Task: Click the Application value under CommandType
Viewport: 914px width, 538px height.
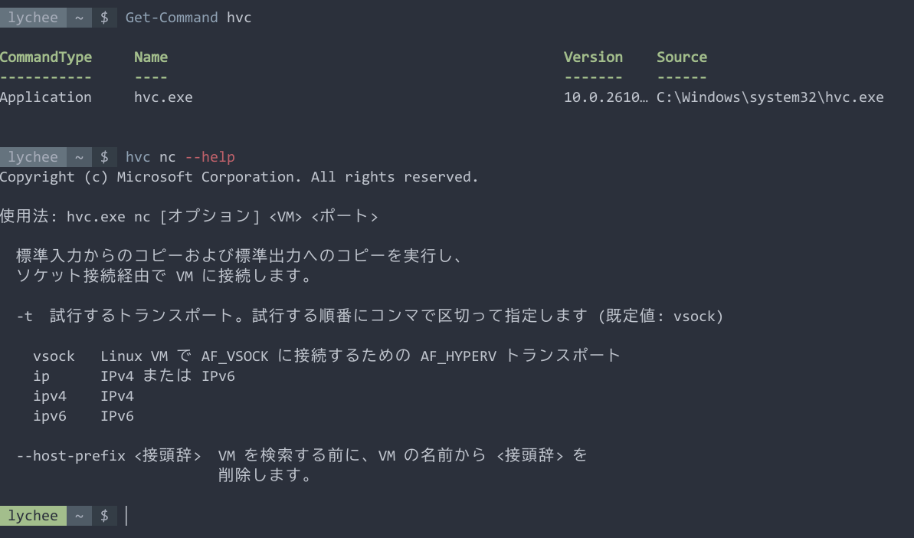Action: point(46,97)
